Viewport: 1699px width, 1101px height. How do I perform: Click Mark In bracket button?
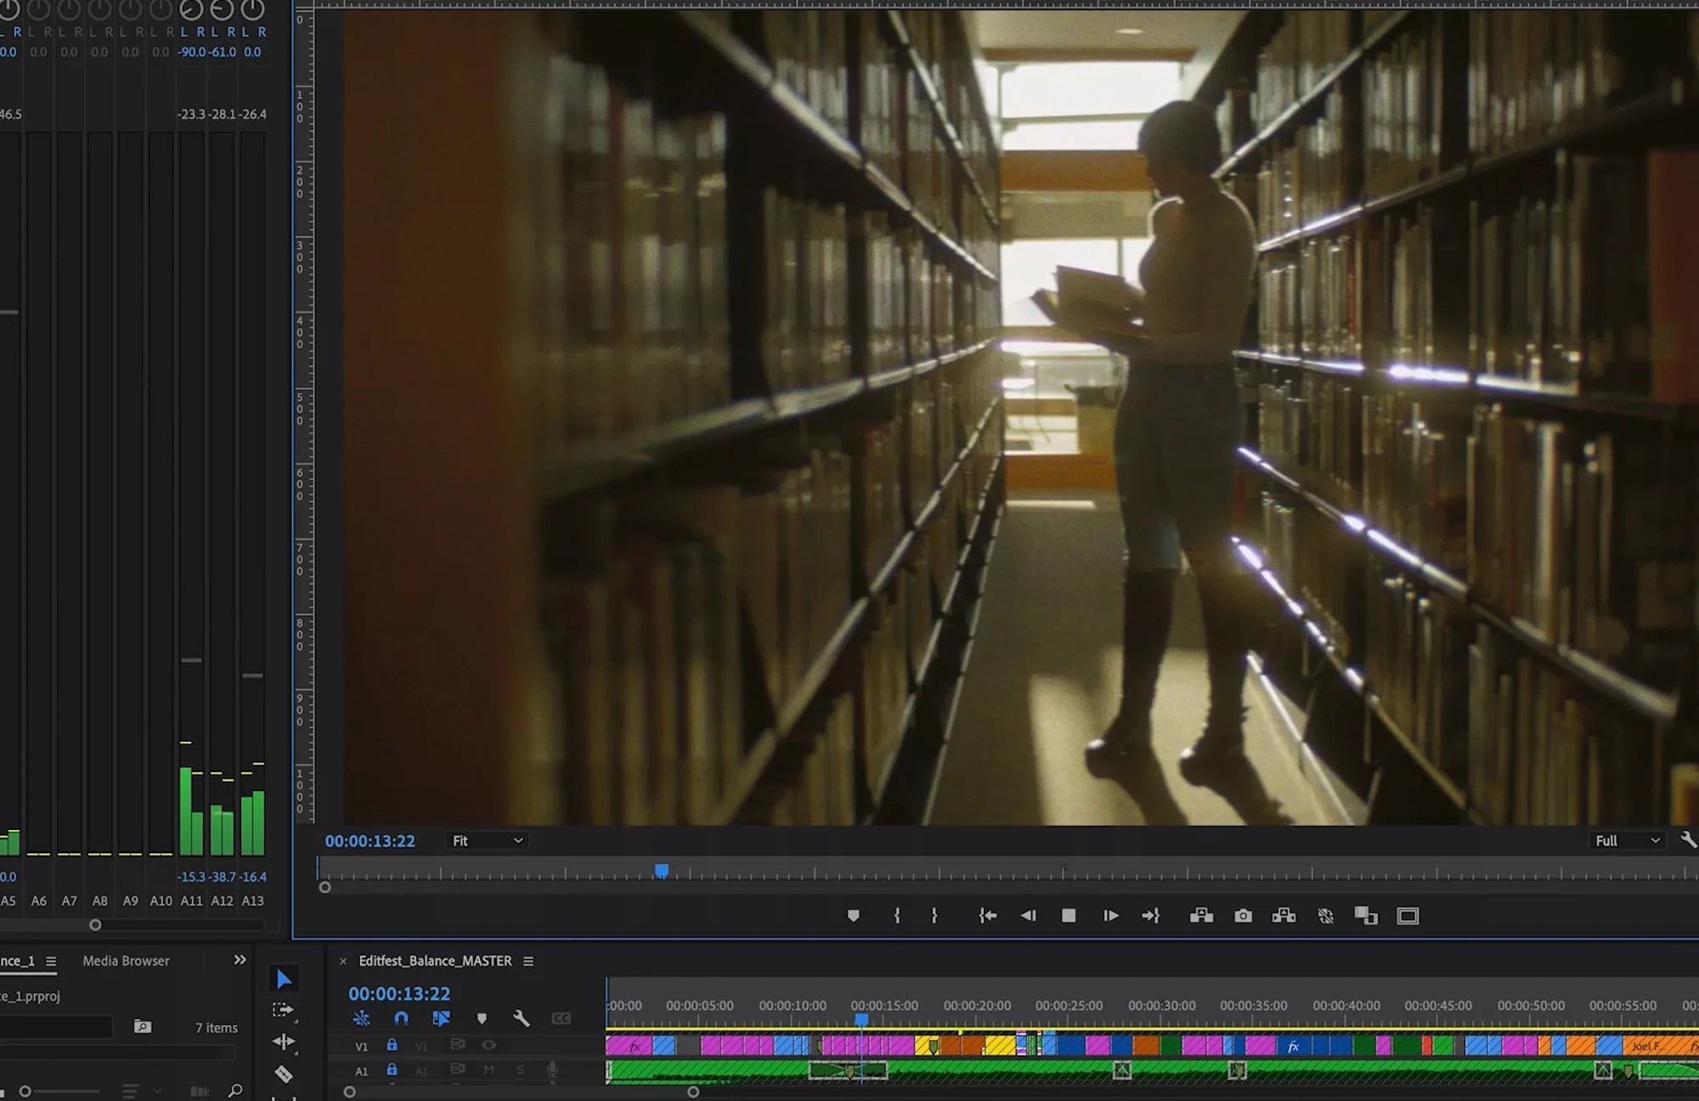click(897, 916)
